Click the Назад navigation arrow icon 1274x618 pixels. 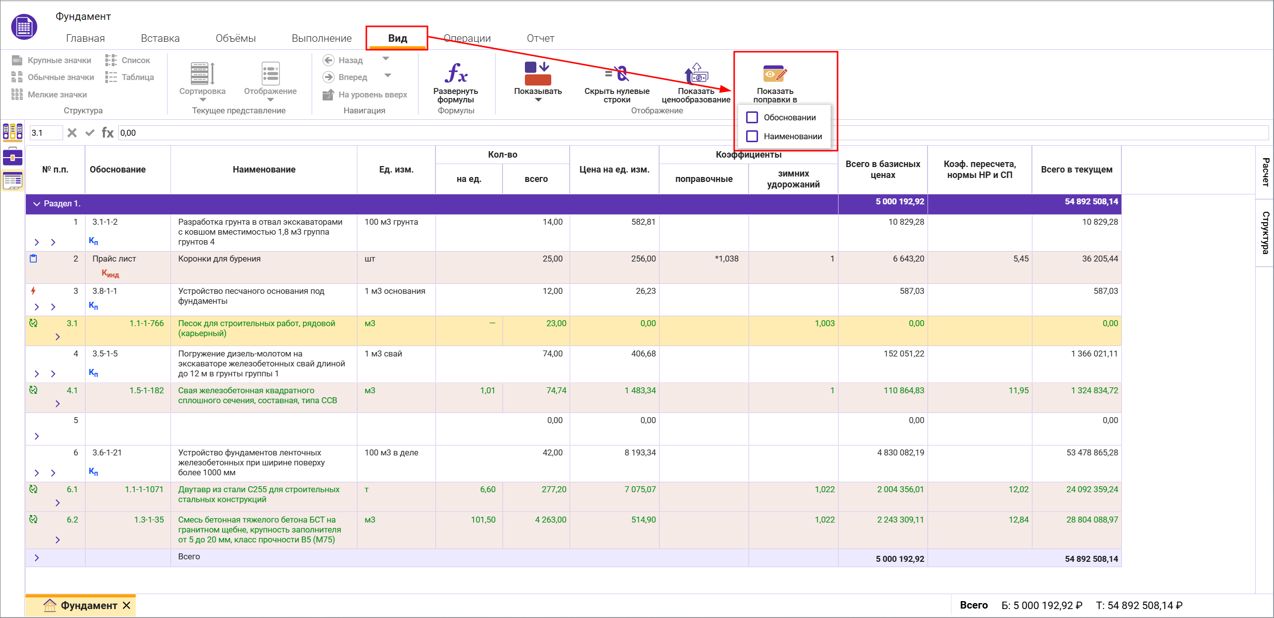click(329, 60)
